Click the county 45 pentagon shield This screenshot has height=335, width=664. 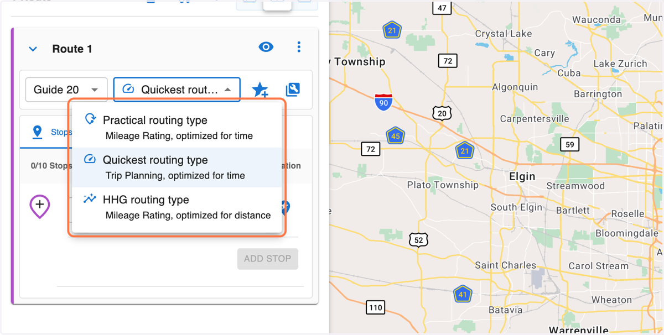tap(395, 136)
